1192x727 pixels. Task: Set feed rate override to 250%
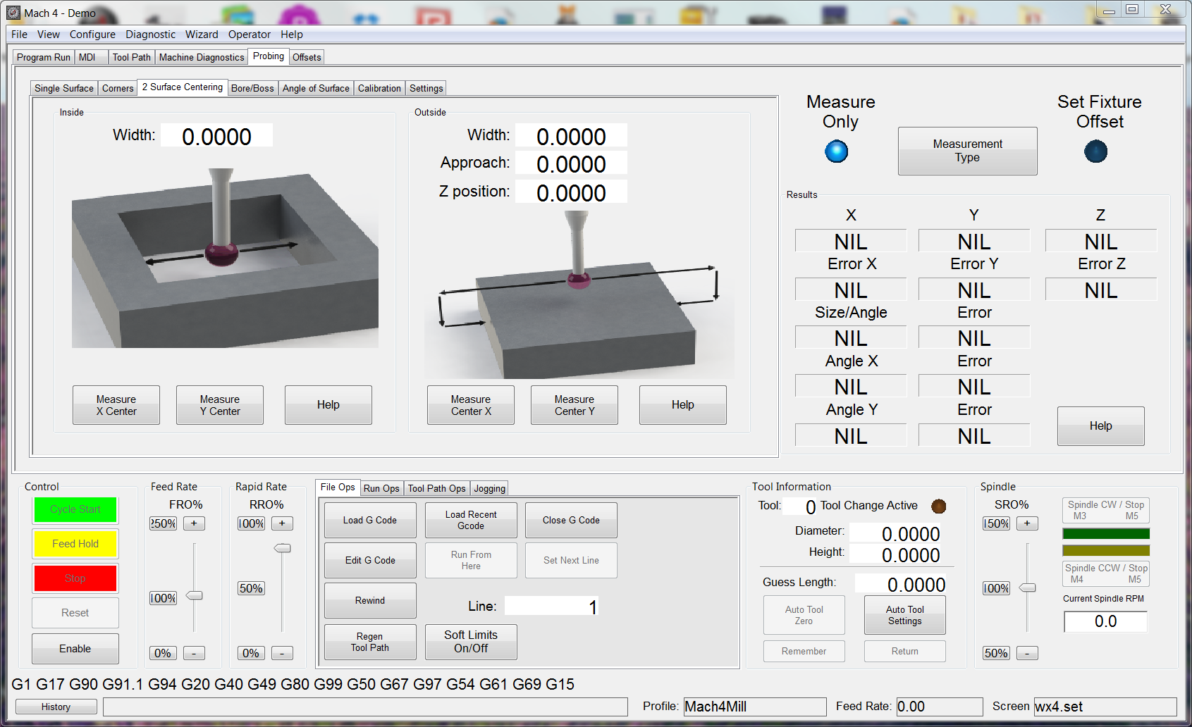point(163,523)
